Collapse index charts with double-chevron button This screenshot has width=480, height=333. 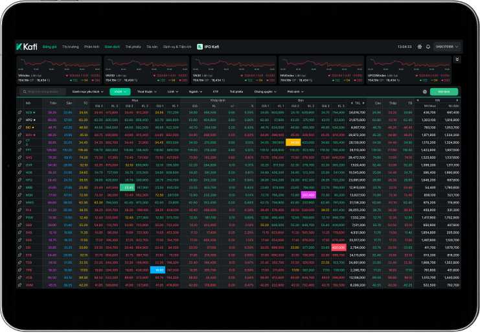point(457,60)
